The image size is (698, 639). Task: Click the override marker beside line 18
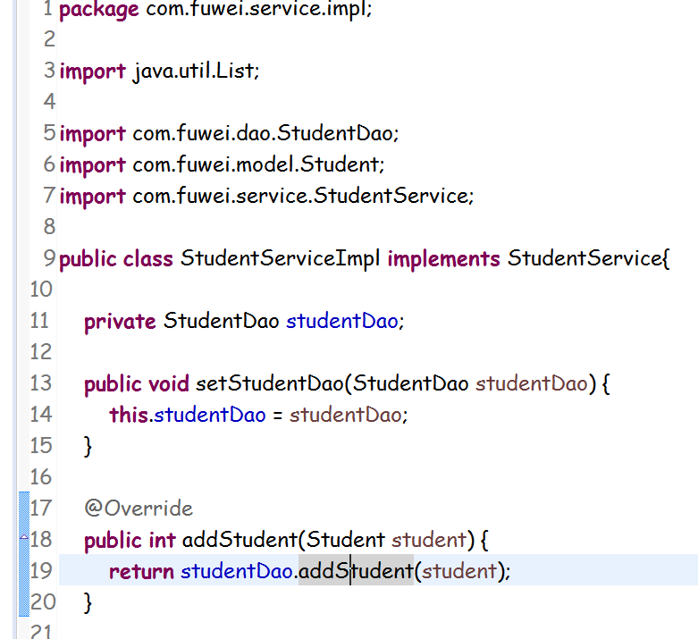[x=23, y=537]
